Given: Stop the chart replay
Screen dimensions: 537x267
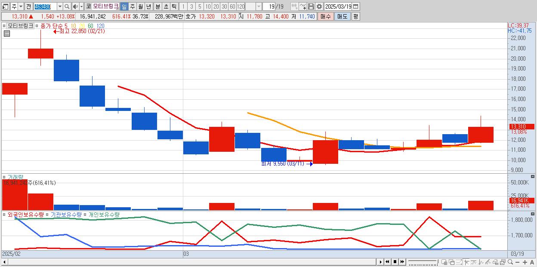Looking at the screenshot, I should coord(395,262).
